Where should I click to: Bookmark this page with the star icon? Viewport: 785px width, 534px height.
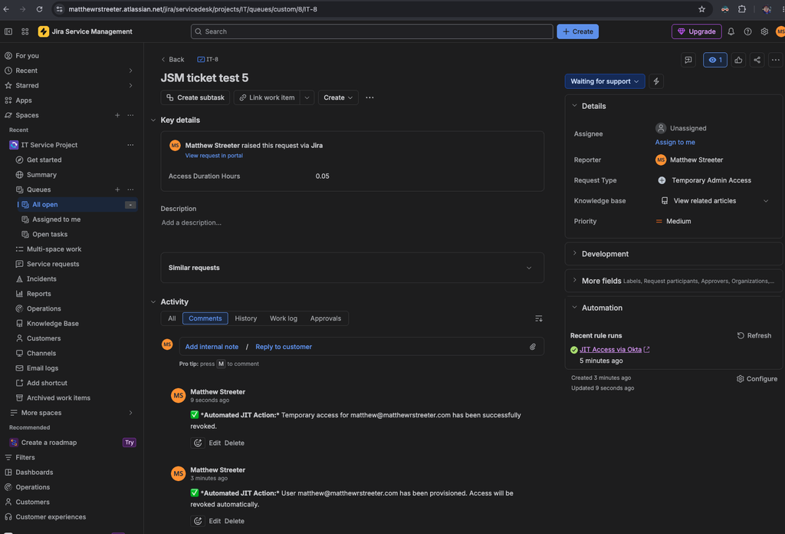point(702,9)
